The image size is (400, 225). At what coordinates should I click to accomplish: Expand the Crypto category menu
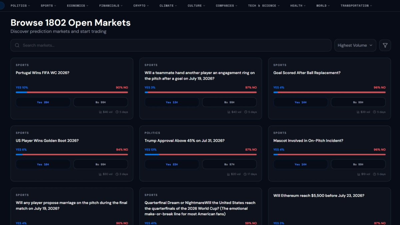[x=141, y=6]
